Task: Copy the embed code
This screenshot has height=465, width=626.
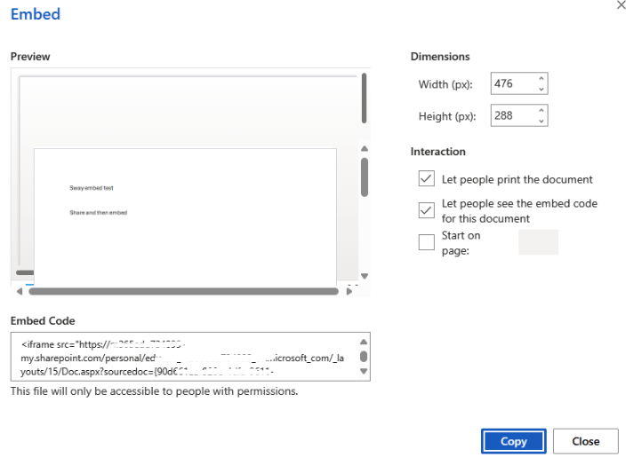Action: (x=513, y=441)
